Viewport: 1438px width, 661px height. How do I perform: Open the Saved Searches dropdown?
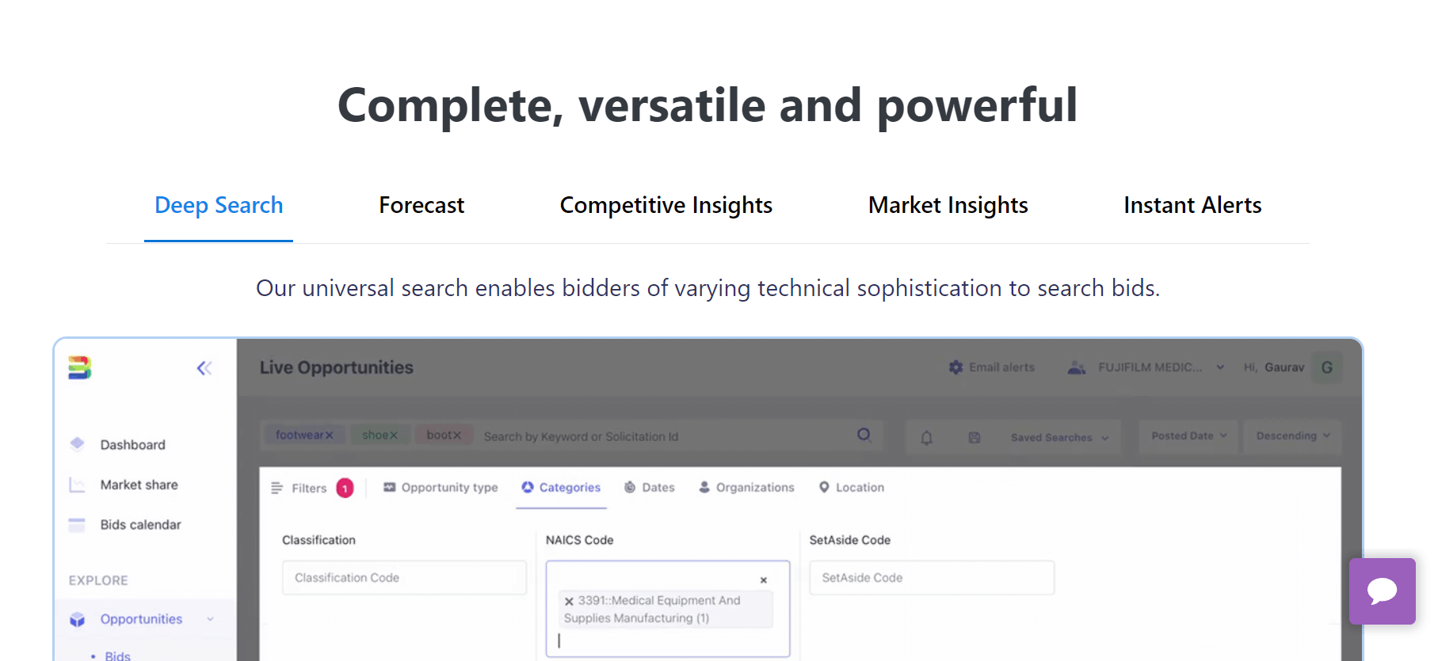[x=1059, y=437]
